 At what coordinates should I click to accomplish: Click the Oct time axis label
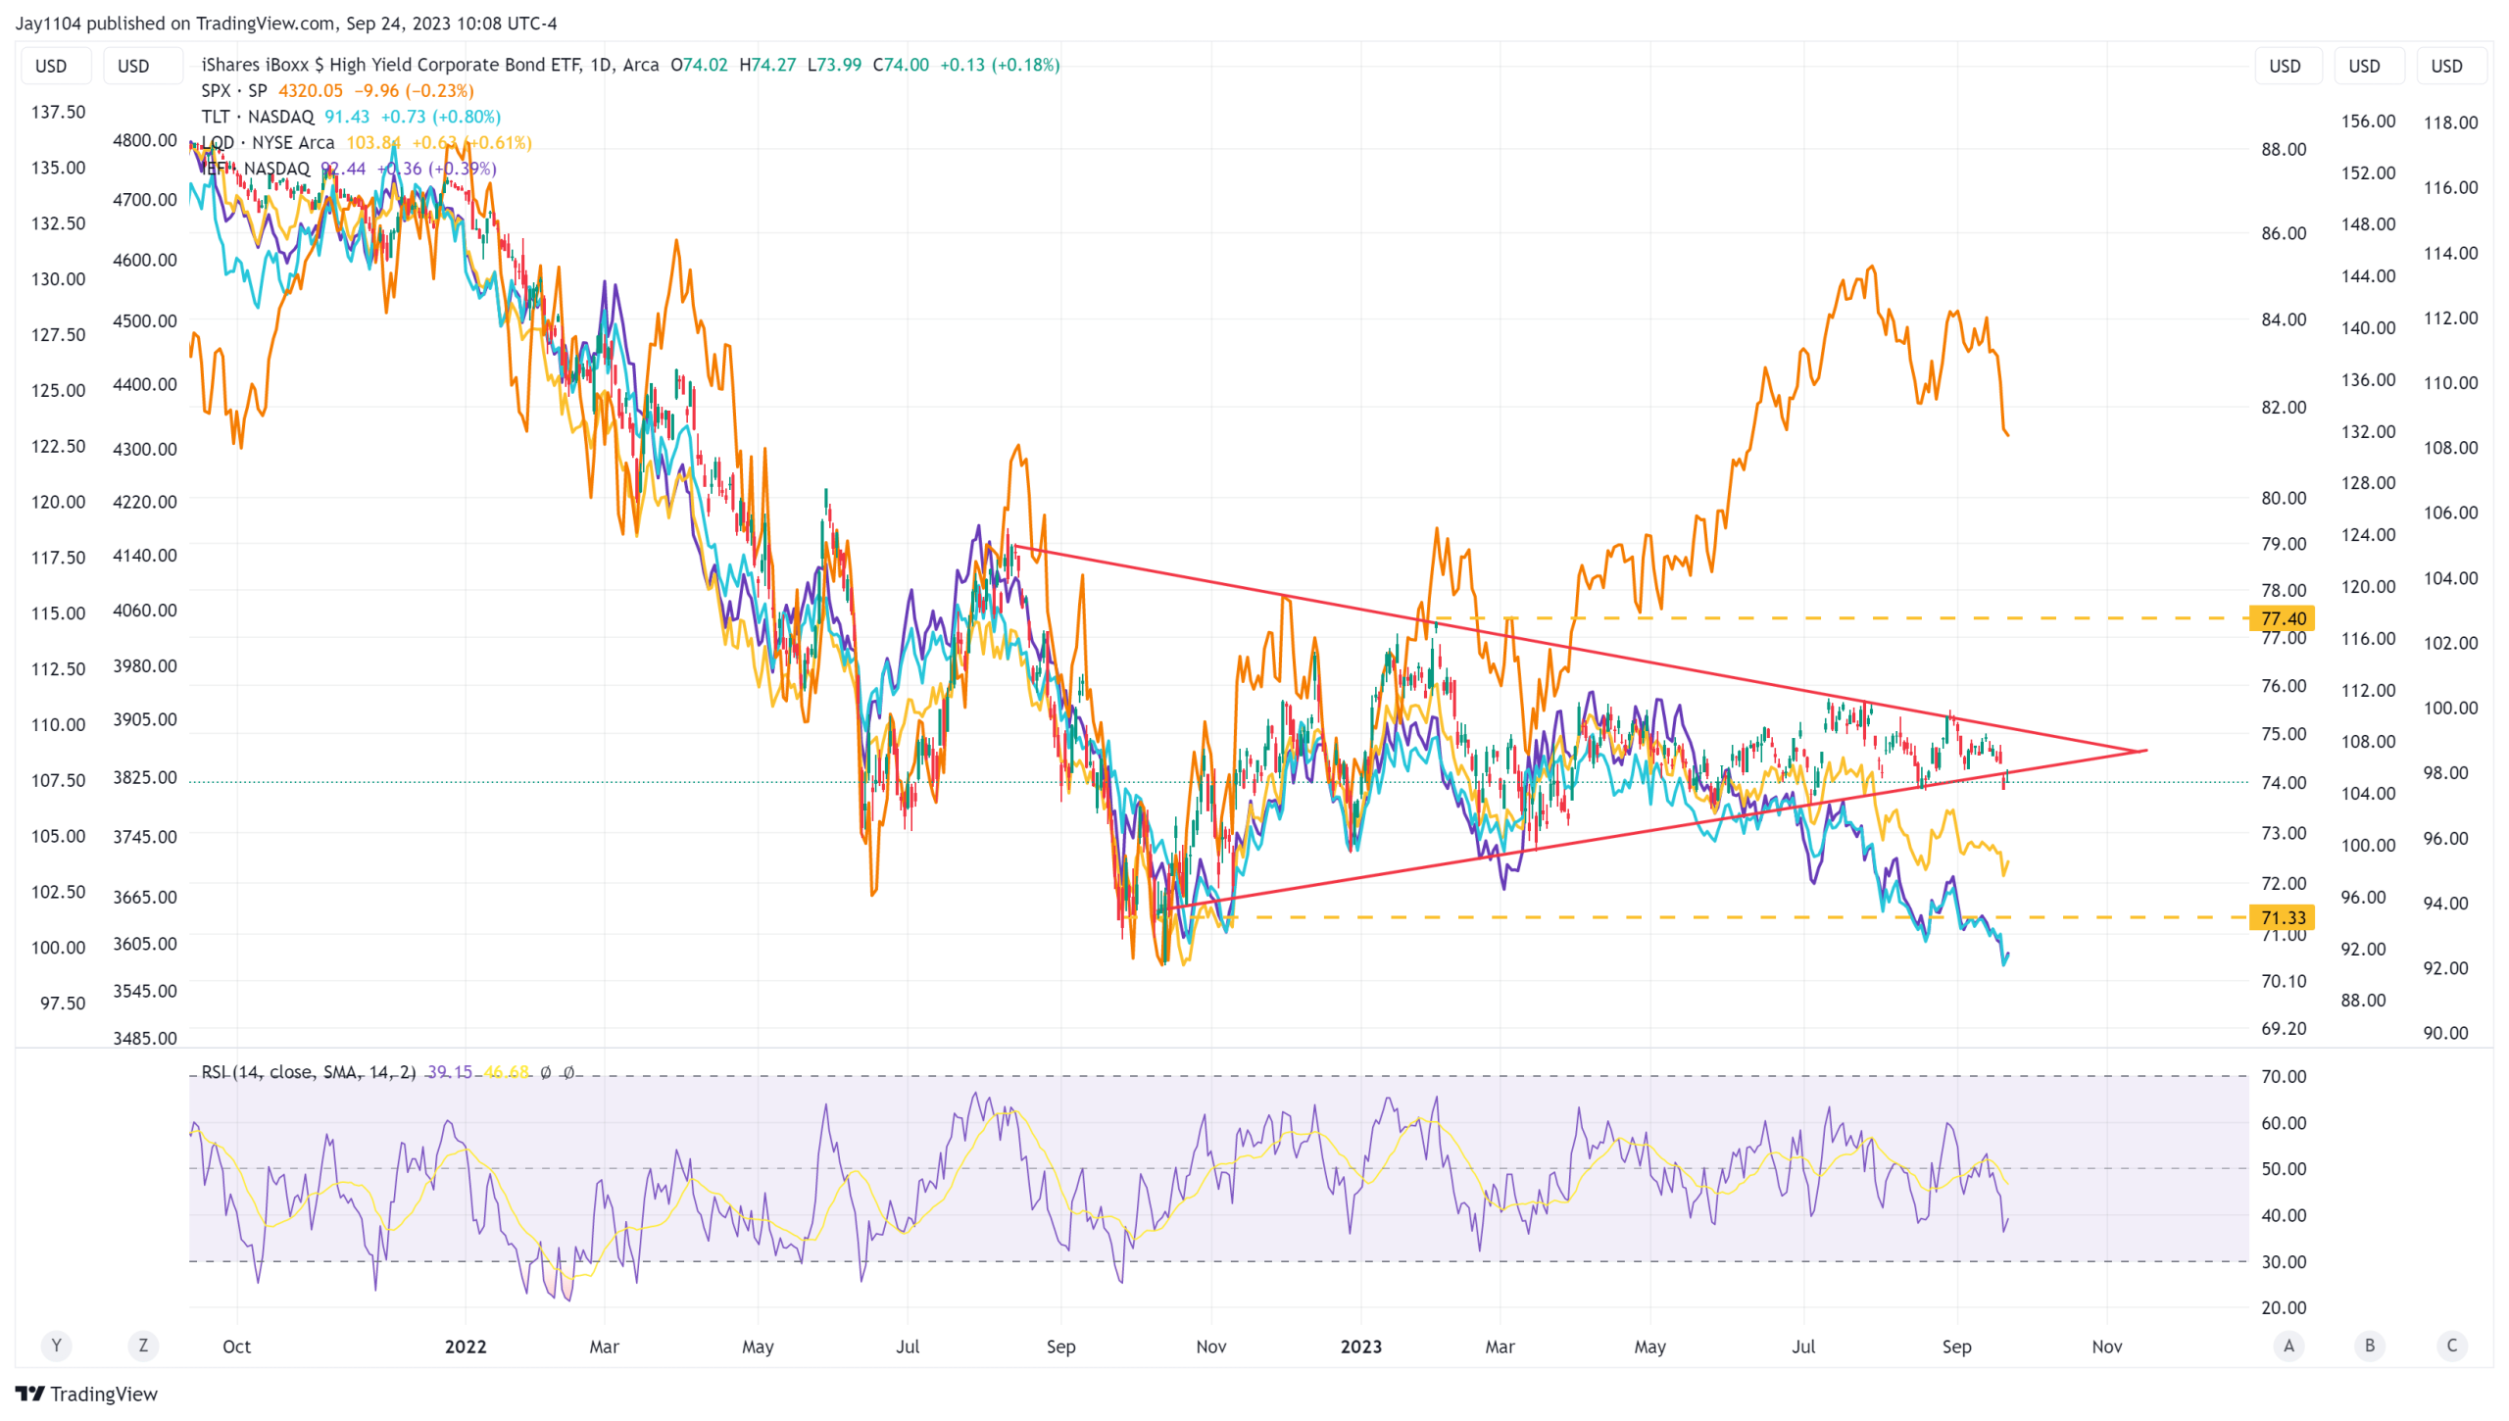(236, 1347)
